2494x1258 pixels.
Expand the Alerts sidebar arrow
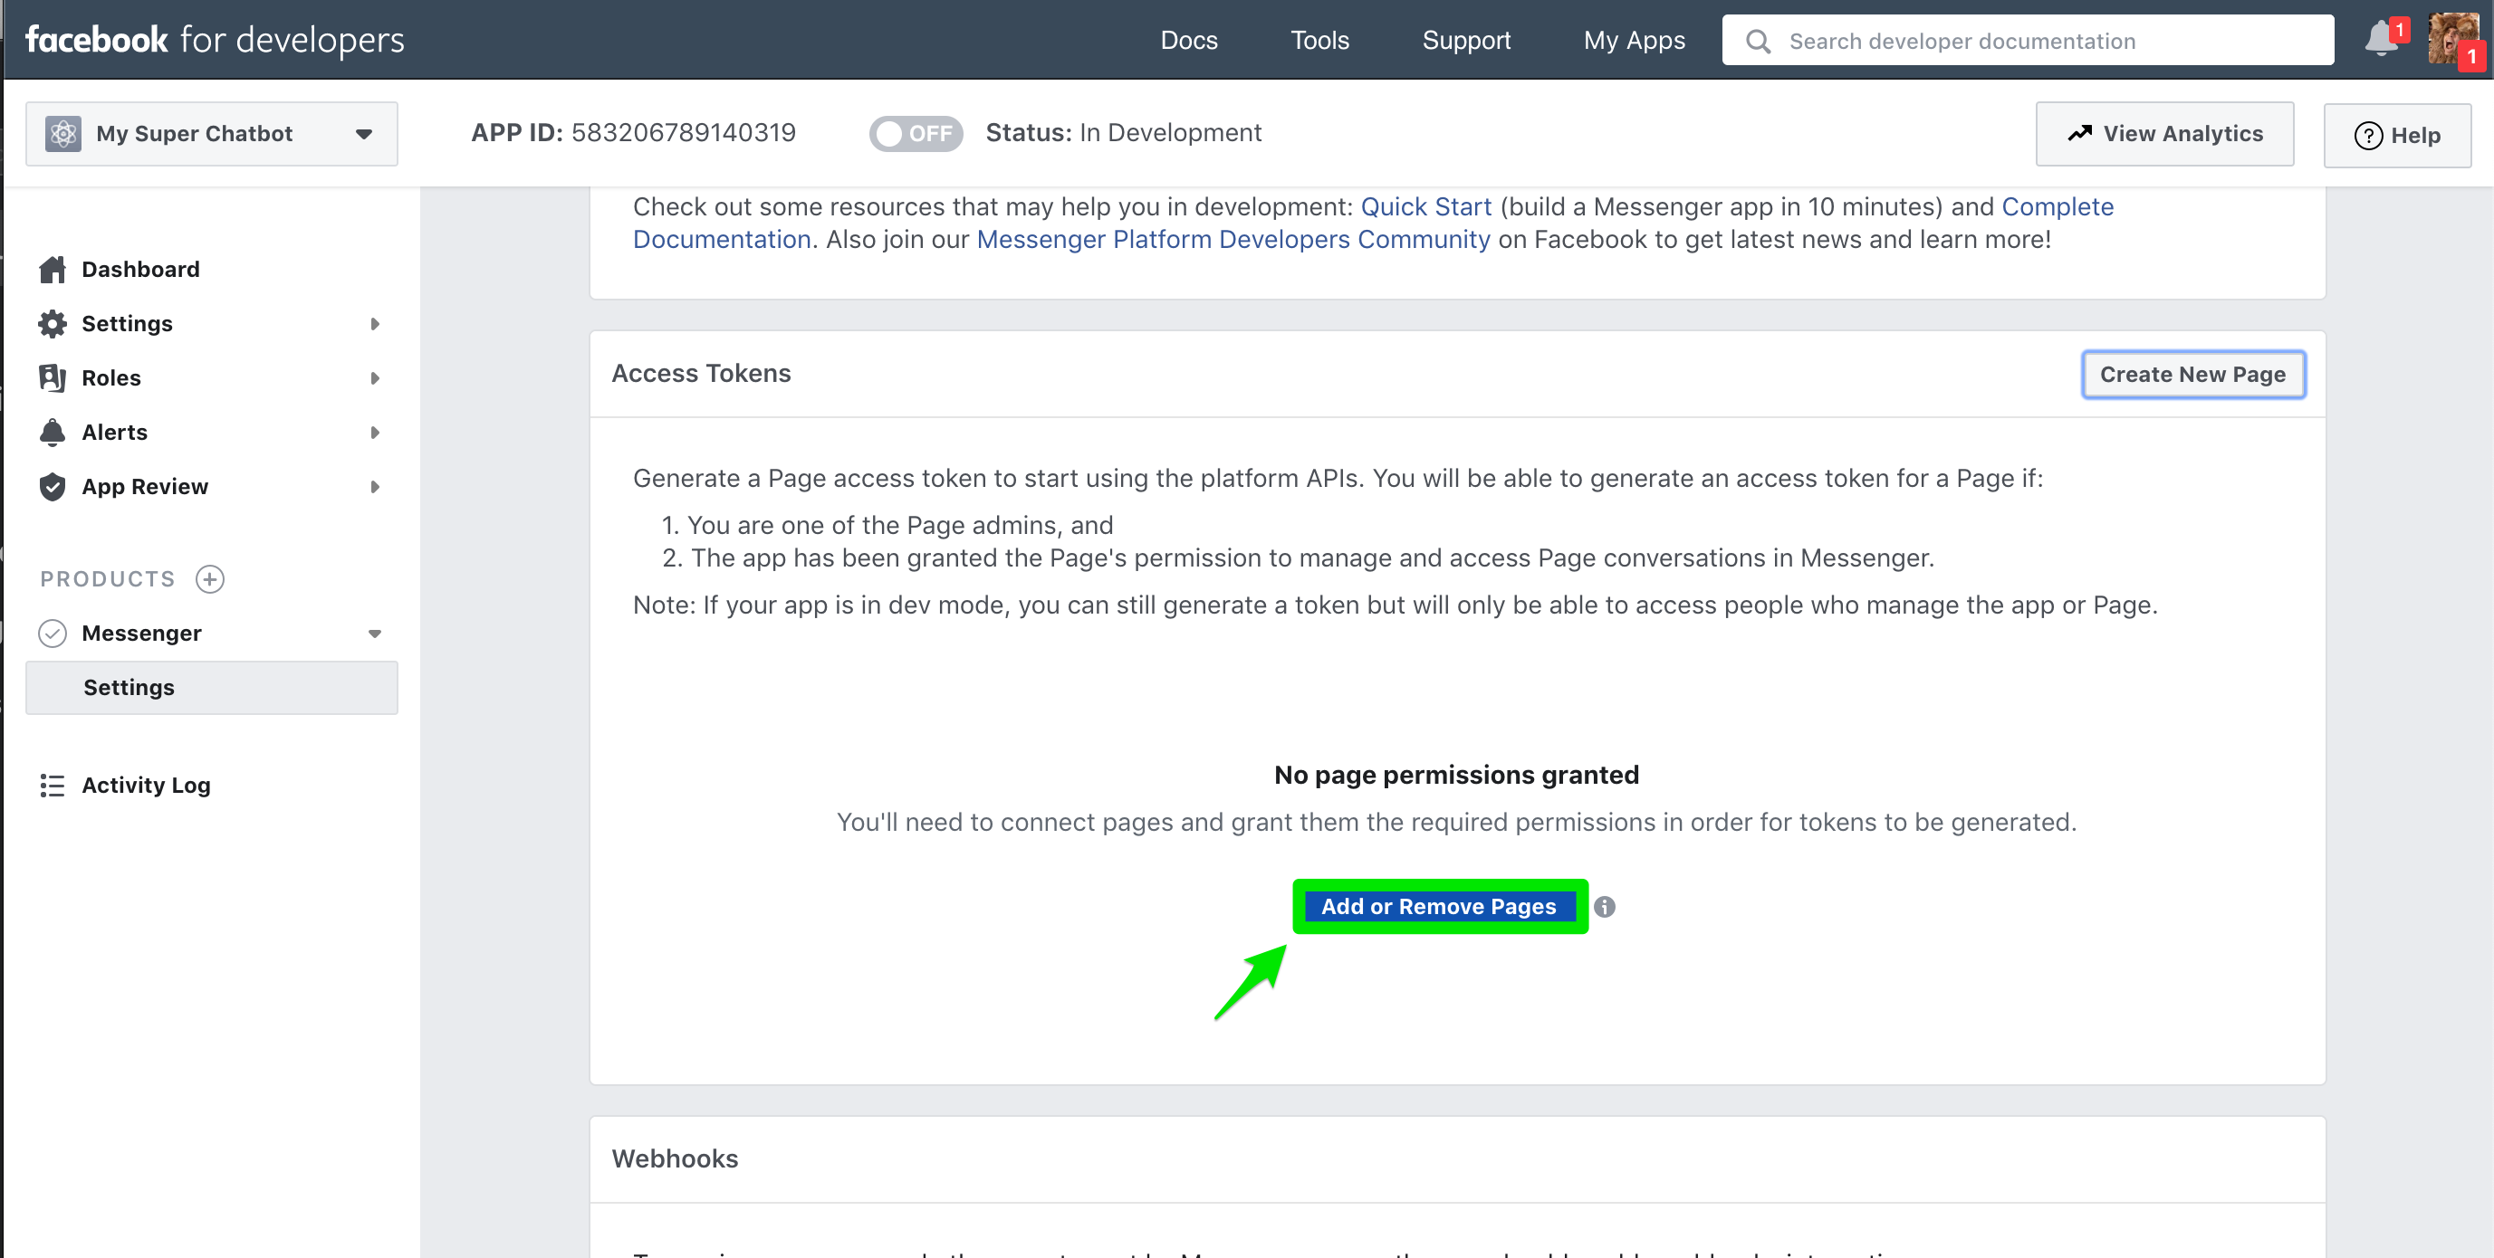pos(375,432)
